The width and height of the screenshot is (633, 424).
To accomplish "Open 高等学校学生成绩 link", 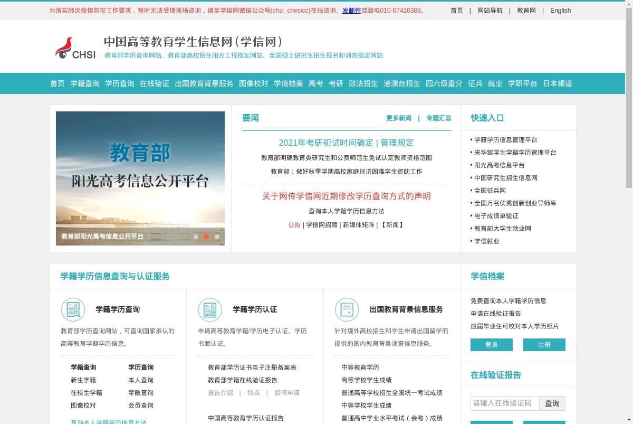I will click(367, 380).
